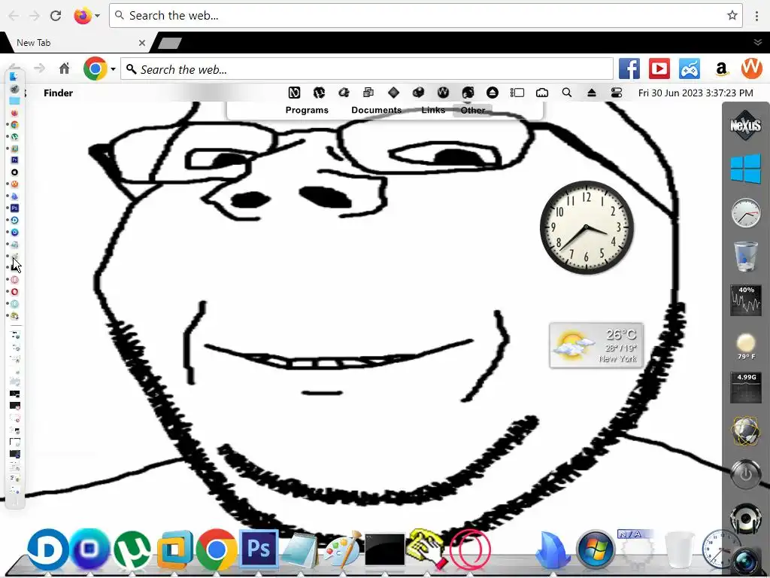Focus the italic Search the web field
Screen dimensions: 770x578
coord(367,68)
